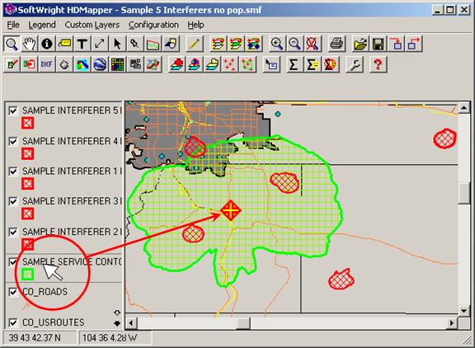Image resolution: width=475 pixels, height=348 pixels.
Task: Uncheck SAMPLE INTERFERER 1 layer checkbox
Action: click(x=13, y=172)
